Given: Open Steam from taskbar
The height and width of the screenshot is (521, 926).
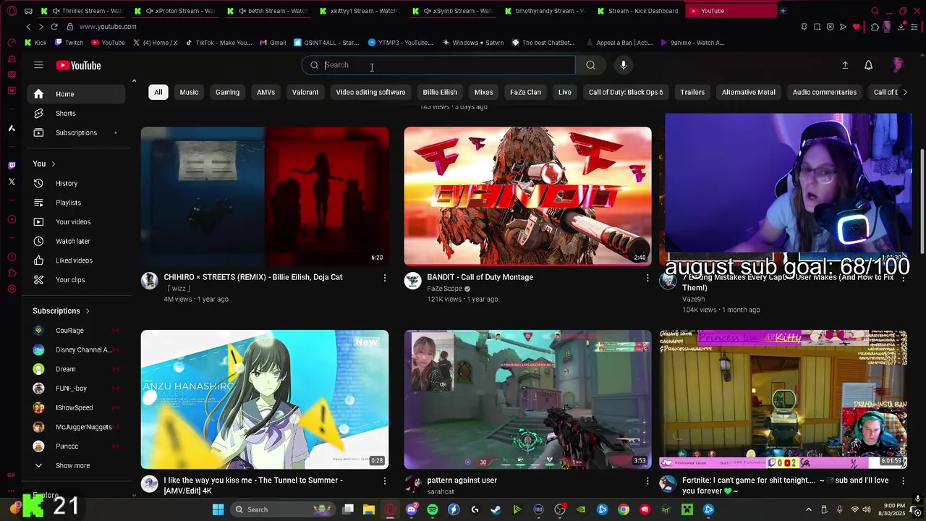Looking at the screenshot, I should [x=496, y=509].
